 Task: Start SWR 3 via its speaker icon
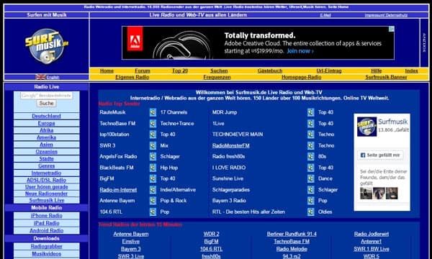[x=153, y=145]
